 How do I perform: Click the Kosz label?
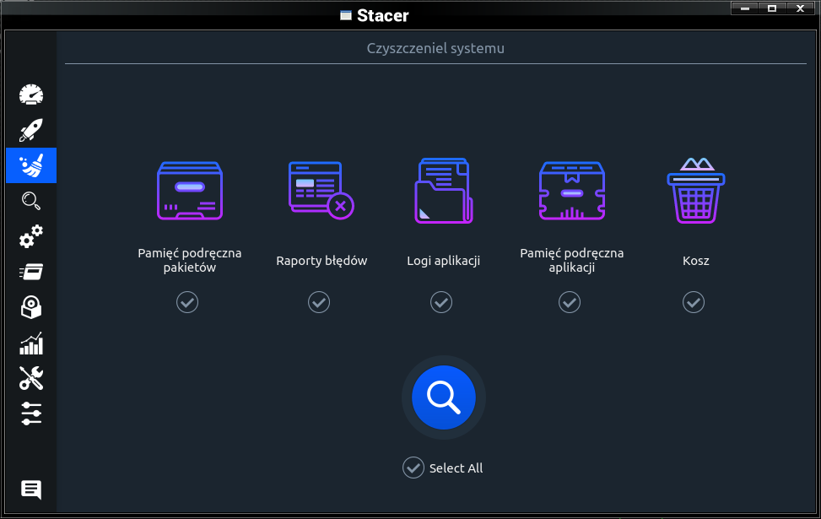pyautogui.click(x=696, y=261)
